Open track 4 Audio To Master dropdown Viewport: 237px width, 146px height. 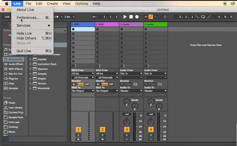[155, 91]
